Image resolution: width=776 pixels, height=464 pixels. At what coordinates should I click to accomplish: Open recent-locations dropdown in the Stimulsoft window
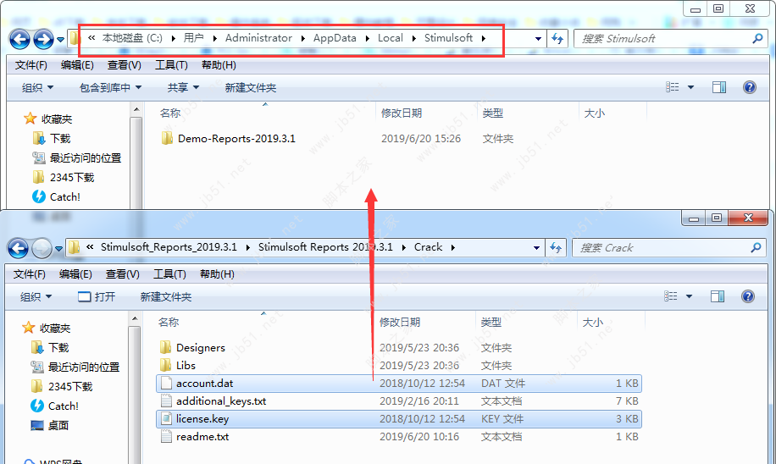tap(60, 39)
